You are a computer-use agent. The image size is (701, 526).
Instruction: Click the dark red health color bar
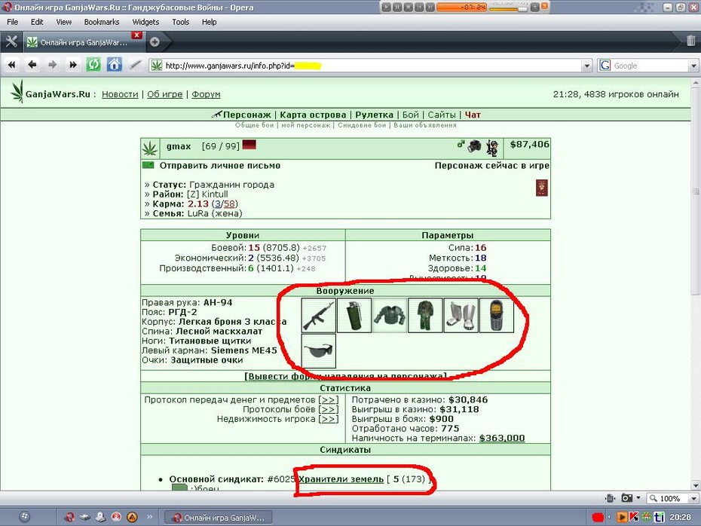tap(249, 145)
